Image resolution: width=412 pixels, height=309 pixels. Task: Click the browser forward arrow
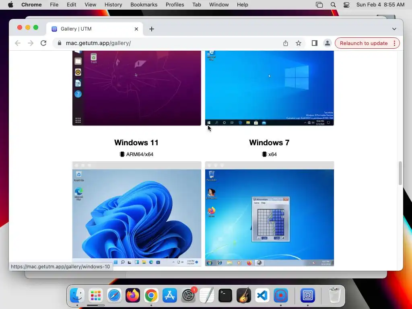(31, 43)
